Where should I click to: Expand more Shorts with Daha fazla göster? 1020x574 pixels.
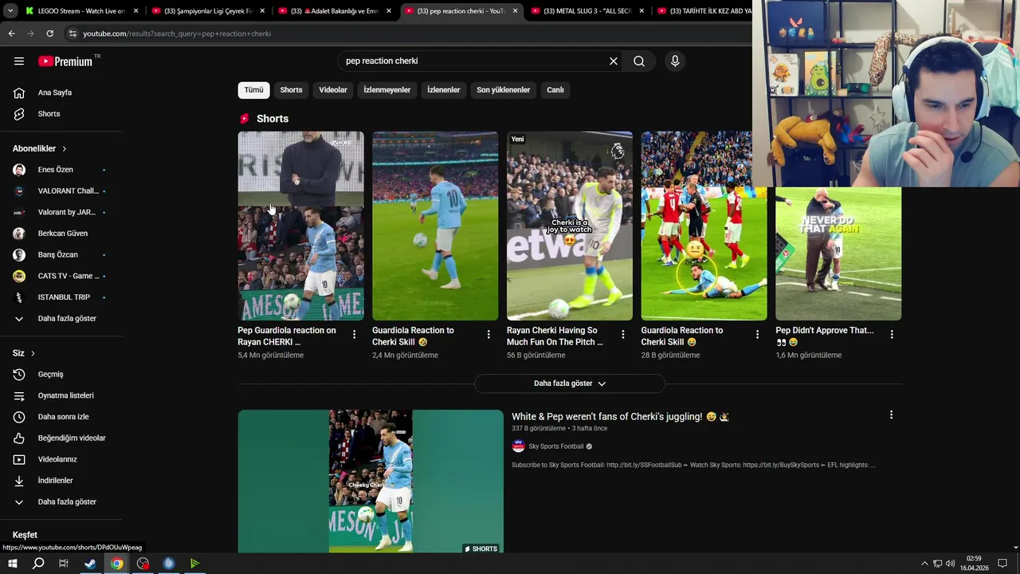click(x=570, y=383)
